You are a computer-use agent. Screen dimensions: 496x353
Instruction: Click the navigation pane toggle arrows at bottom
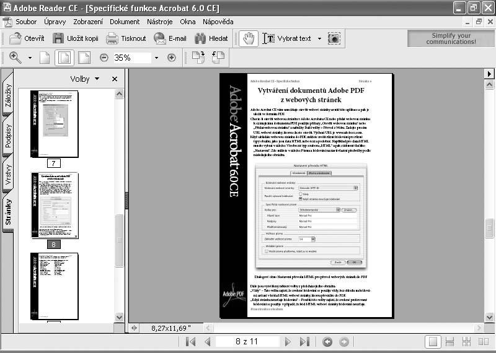tap(134, 328)
